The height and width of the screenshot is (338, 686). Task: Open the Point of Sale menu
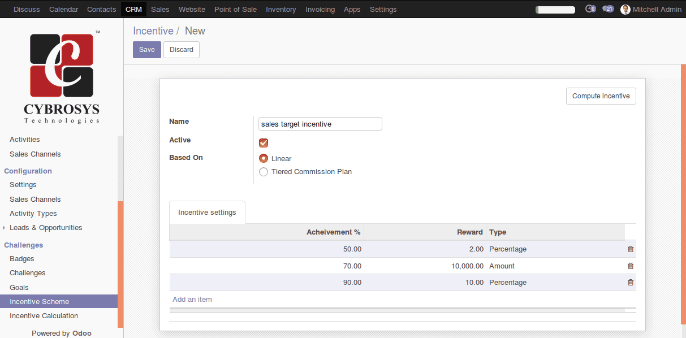point(235,10)
